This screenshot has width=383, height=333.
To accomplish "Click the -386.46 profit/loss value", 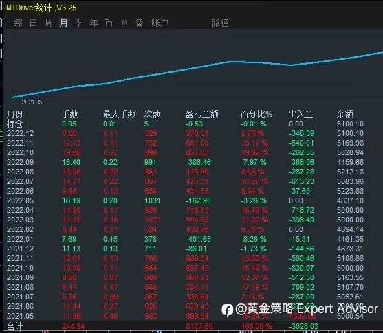I will pos(198,162).
